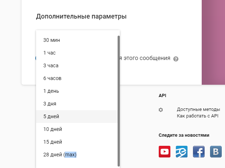This screenshot has width=225, height=168.
Task: Choose 1 час from the list
Action: pyautogui.click(x=50, y=53)
